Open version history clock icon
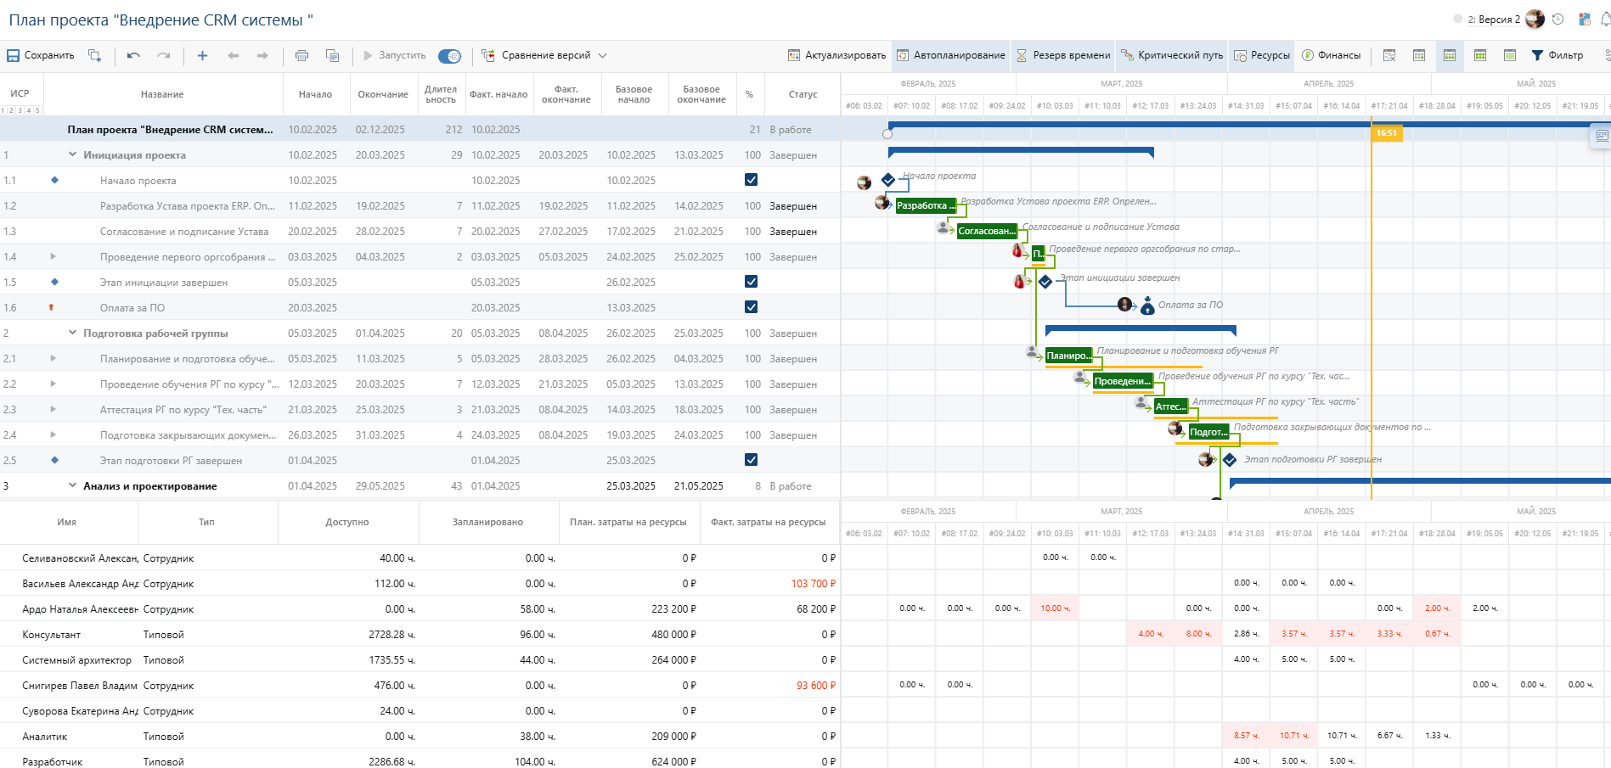The width and height of the screenshot is (1611, 768). [x=1557, y=19]
